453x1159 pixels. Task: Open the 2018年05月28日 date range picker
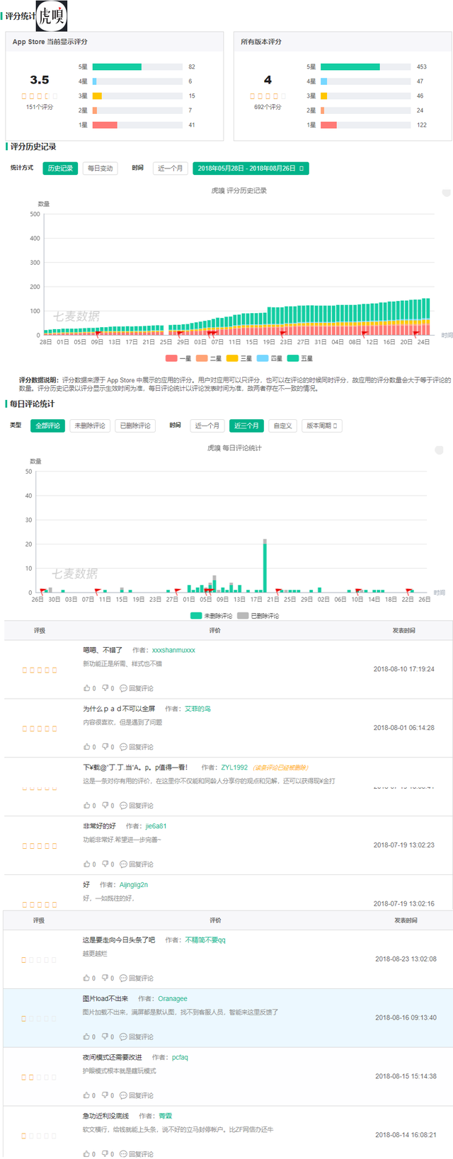(x=251, y=169)
